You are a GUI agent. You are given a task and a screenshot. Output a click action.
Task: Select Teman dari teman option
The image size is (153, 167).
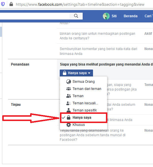[84, 89]
